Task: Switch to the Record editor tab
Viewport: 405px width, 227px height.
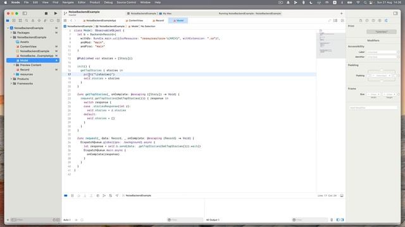Action: (x=158, y=21)
